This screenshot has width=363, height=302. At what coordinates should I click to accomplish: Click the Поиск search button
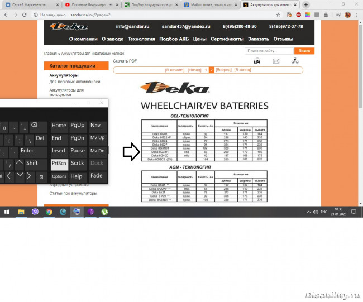(304, 51)
